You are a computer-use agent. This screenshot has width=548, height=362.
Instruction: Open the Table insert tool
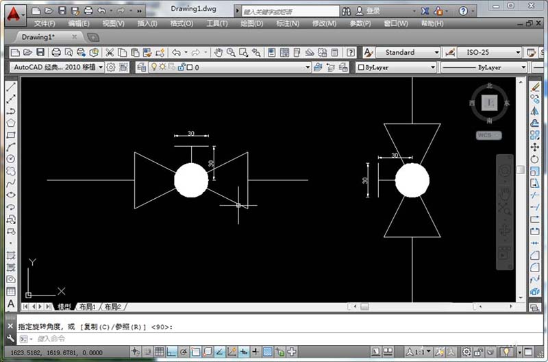tap(11, 291)
